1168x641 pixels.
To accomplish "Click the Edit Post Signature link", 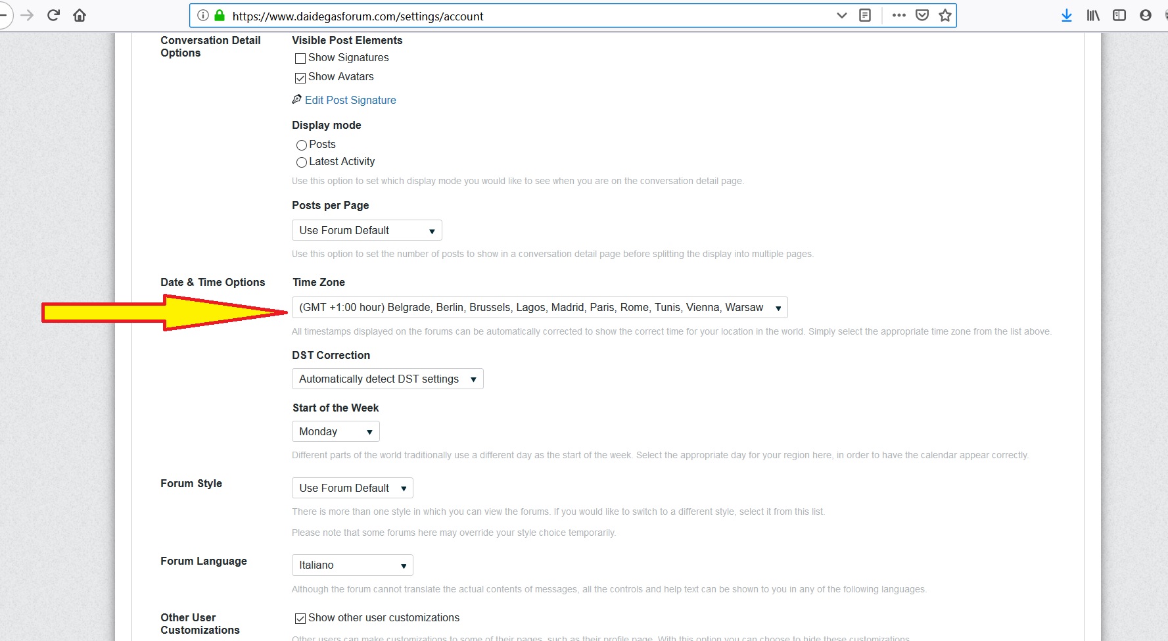I will [x=350, y=100].
